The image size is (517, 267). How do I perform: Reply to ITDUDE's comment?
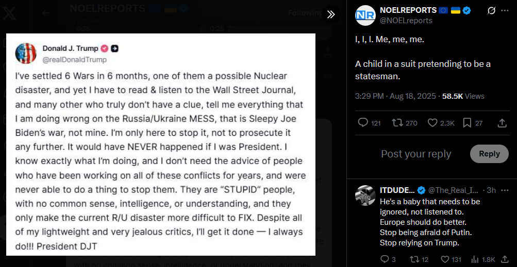coord(385,259)
